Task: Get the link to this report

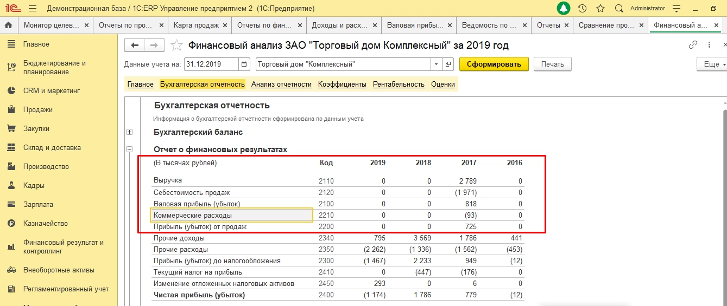Action: (693, 45)
